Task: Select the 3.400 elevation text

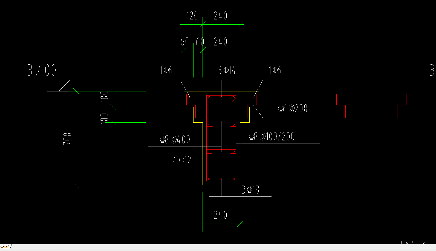Action: coord(42,70)
